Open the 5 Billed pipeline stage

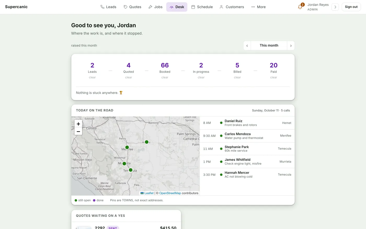237,70
